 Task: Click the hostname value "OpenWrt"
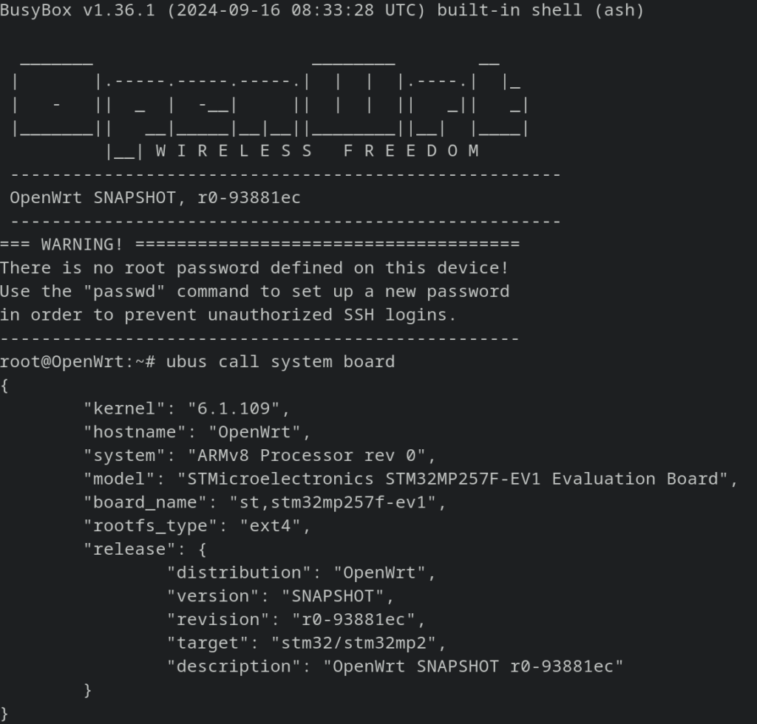tap(254, 431)
